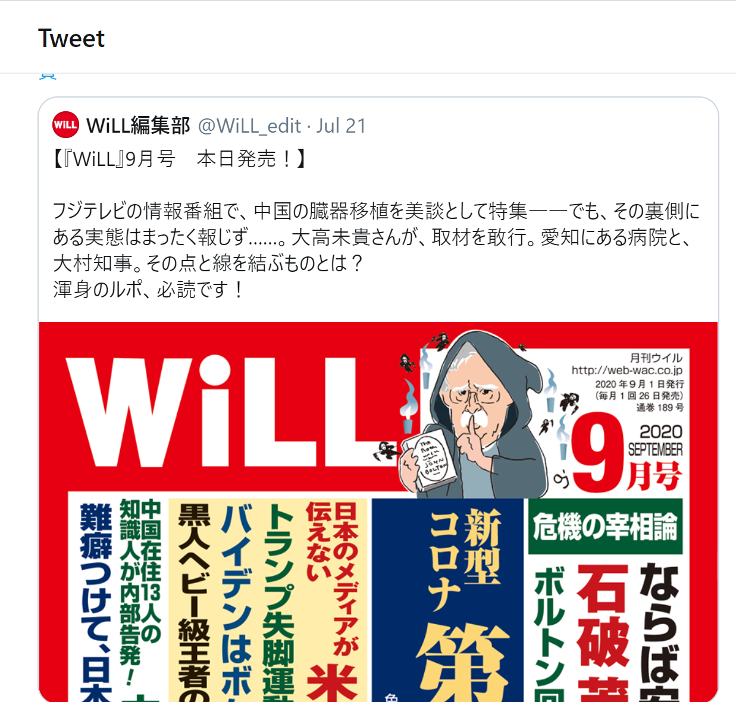736x702 pixels.
Task: Open the @WiLL_edit handle
Action: pos(249,126)
